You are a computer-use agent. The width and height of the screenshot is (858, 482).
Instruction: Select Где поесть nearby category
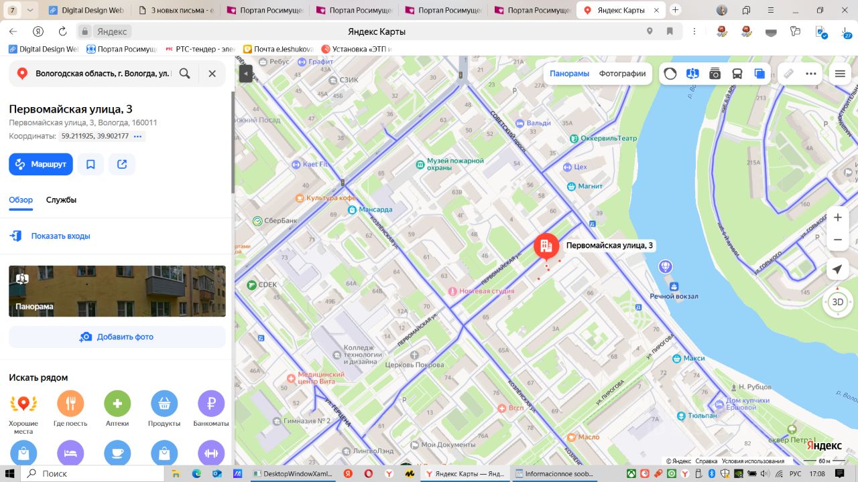tap(70, 409)
